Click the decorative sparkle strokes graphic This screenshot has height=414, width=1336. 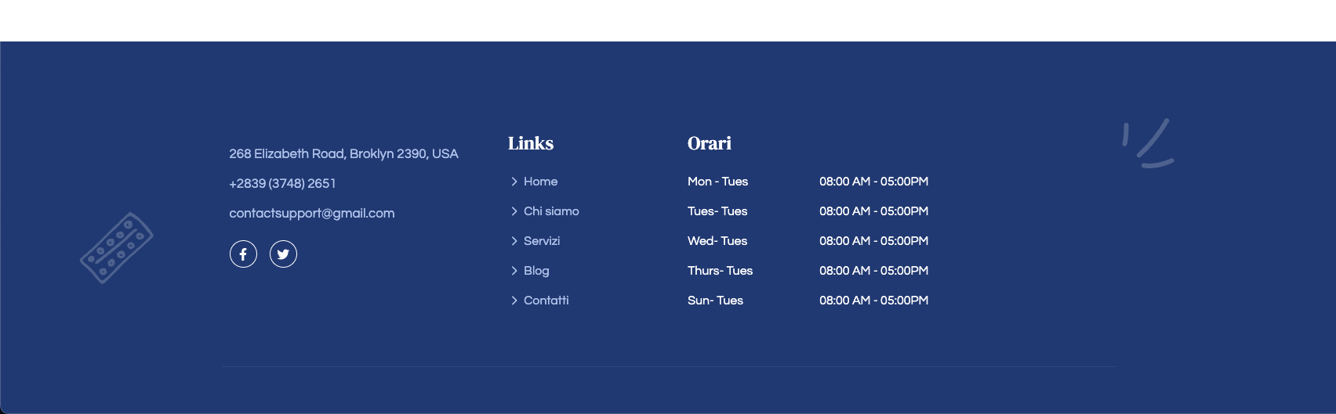pyautogui.click(x=1148, y=143)
